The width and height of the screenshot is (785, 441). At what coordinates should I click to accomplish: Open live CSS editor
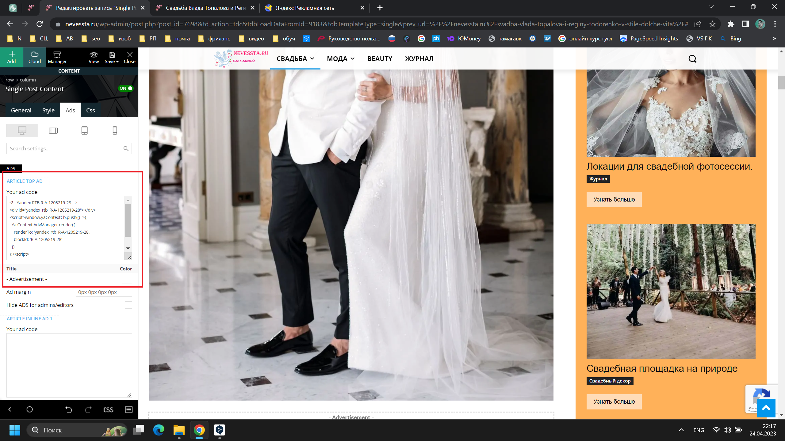tap(108, 410)
